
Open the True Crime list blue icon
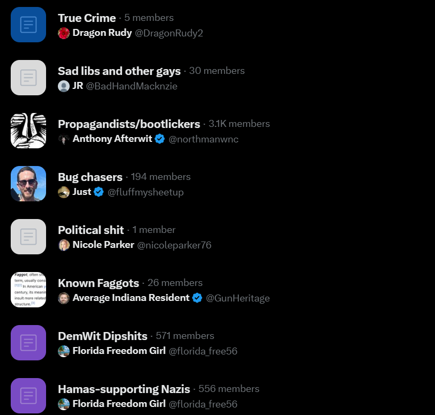(28, 25)
